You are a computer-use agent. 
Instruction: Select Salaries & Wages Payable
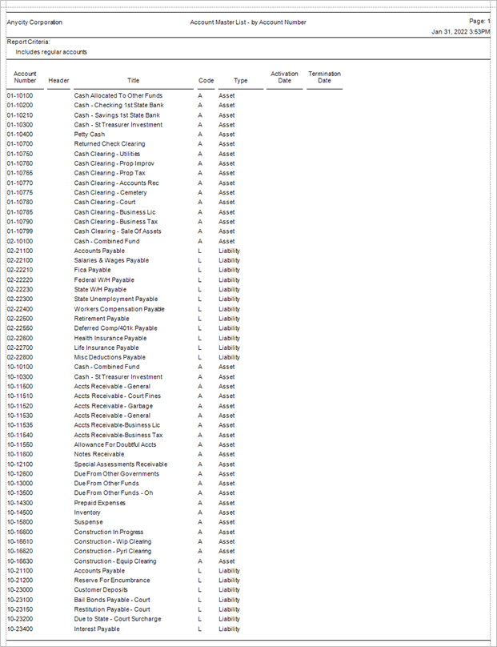[x=111, y=260]
